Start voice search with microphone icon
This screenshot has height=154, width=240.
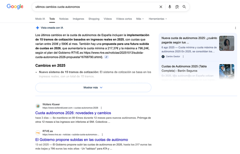(x=170, y=7)
